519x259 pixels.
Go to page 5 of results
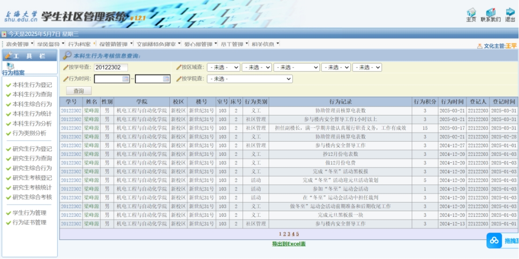point(297,234)
